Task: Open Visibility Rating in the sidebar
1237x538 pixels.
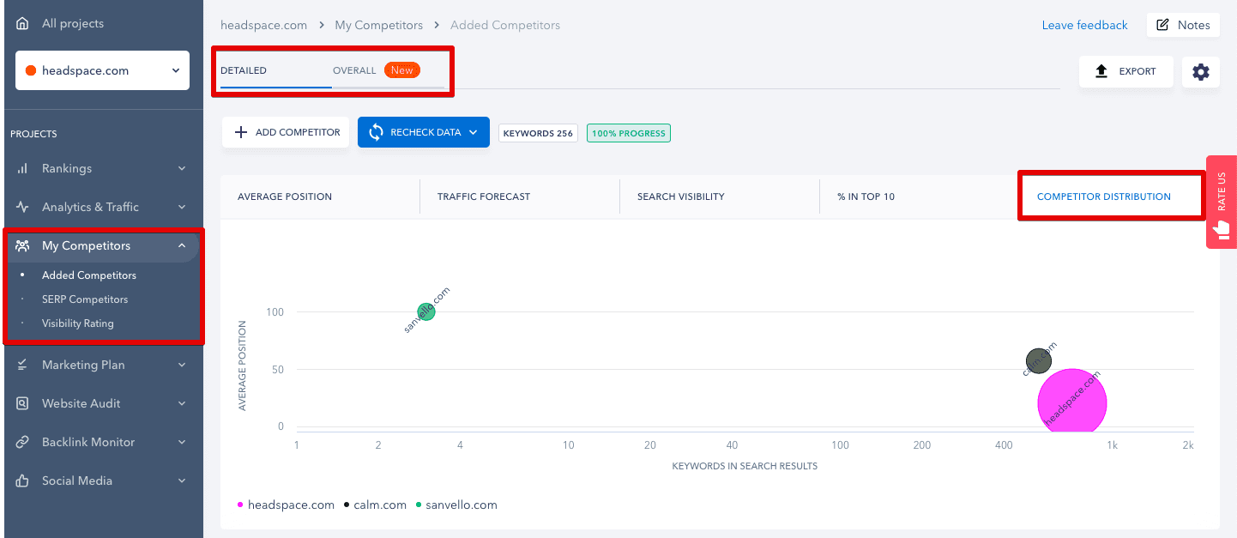Action: tap(78, 323)
